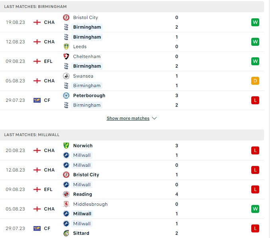
Task: Select the Reading team name
Action: pos(83,194)
